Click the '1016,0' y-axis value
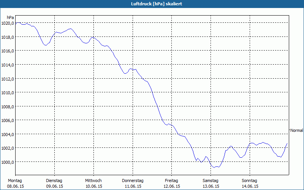The width and height of the screenshot is (304, 190). (x=8, y=51)
